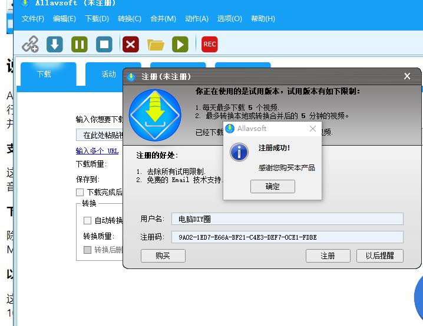
Task: Enable the 自动转换 checkbox
Action: [x=88, y=220]
